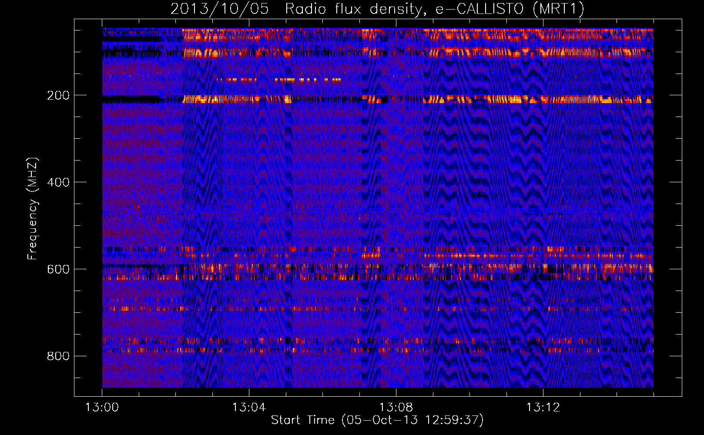Click the 13:12 time tick label
The height and width of the screenshot is (435, 704).
click(543, 408)
